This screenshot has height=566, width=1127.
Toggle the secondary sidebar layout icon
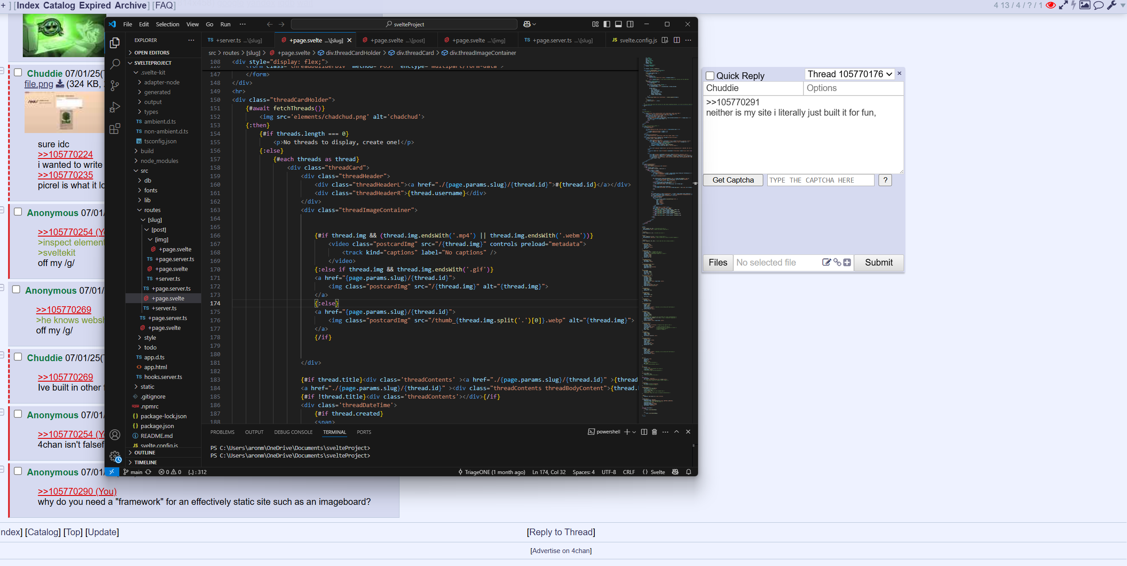click(630, 24)
